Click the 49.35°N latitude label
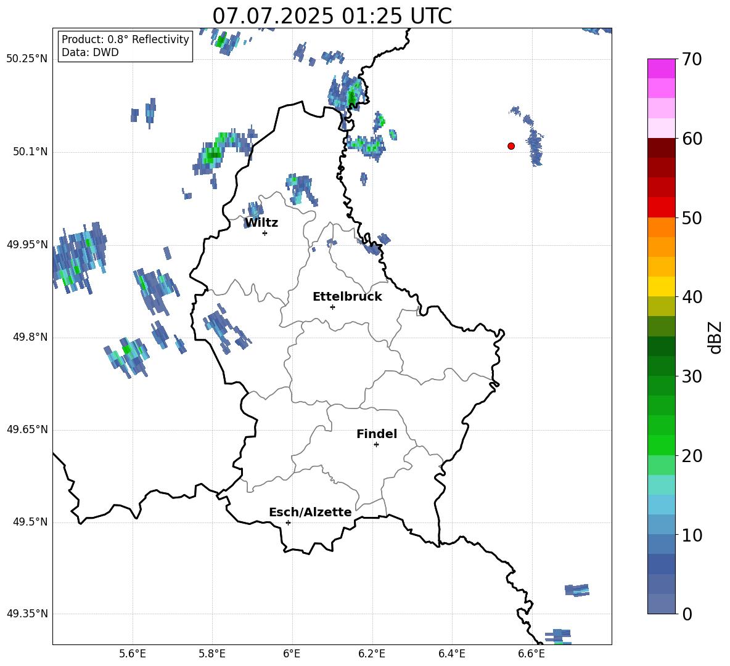 pos(27,614)
